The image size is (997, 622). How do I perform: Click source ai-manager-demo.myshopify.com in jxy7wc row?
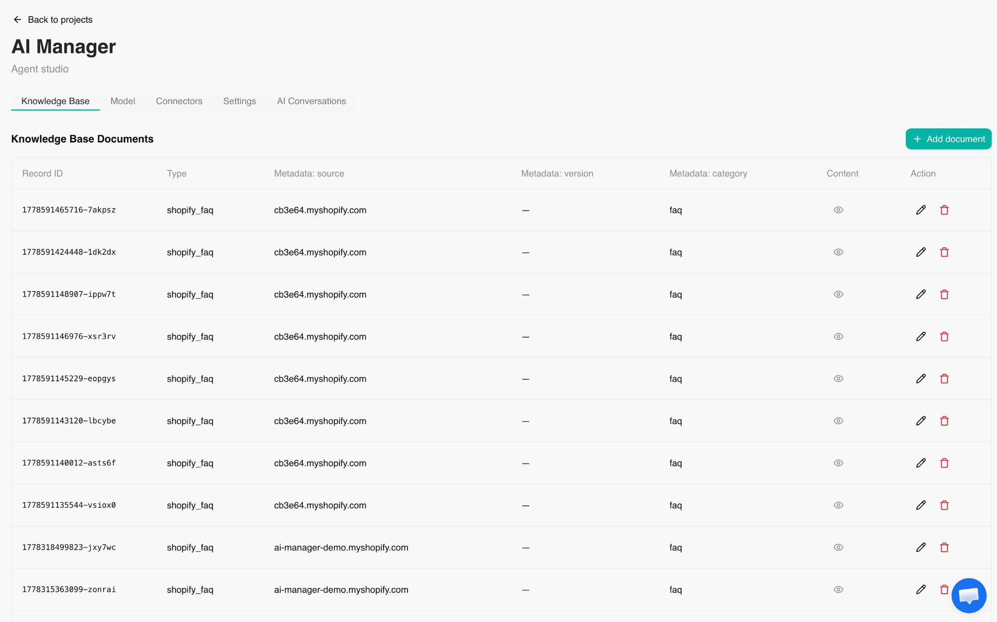pos(341,548)
